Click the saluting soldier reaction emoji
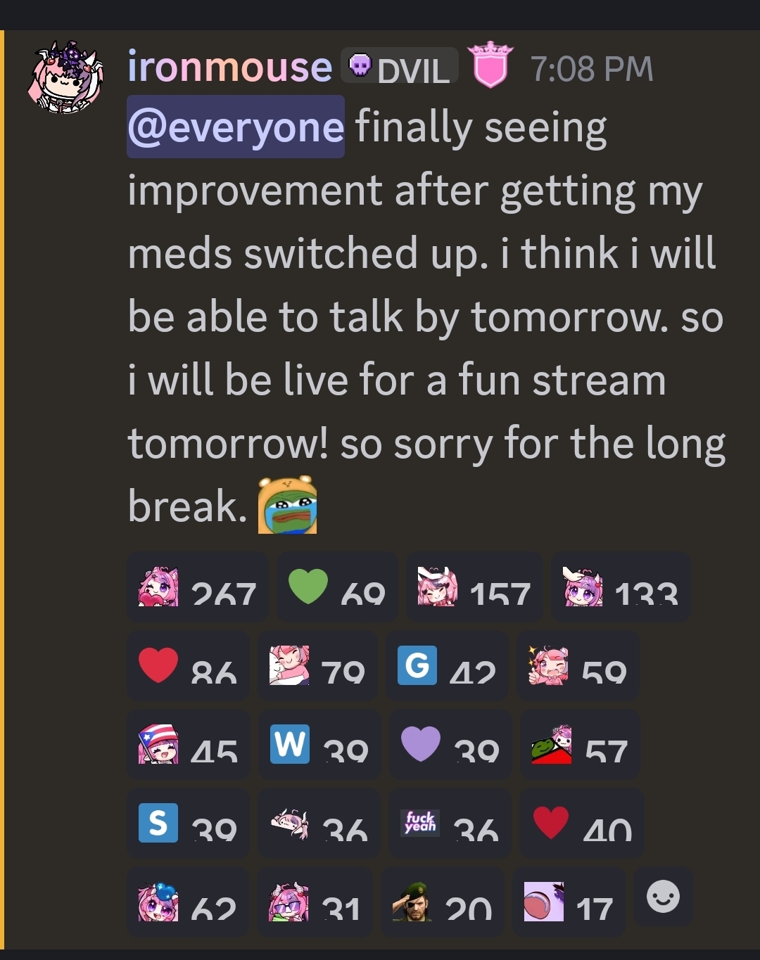This screenshot has height=960, width=760. pyautogui.click(x=442, y=902)
